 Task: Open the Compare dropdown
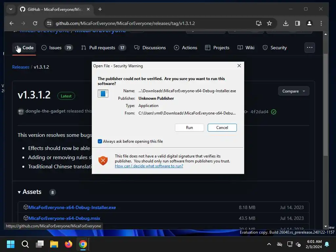click(294, 91)
